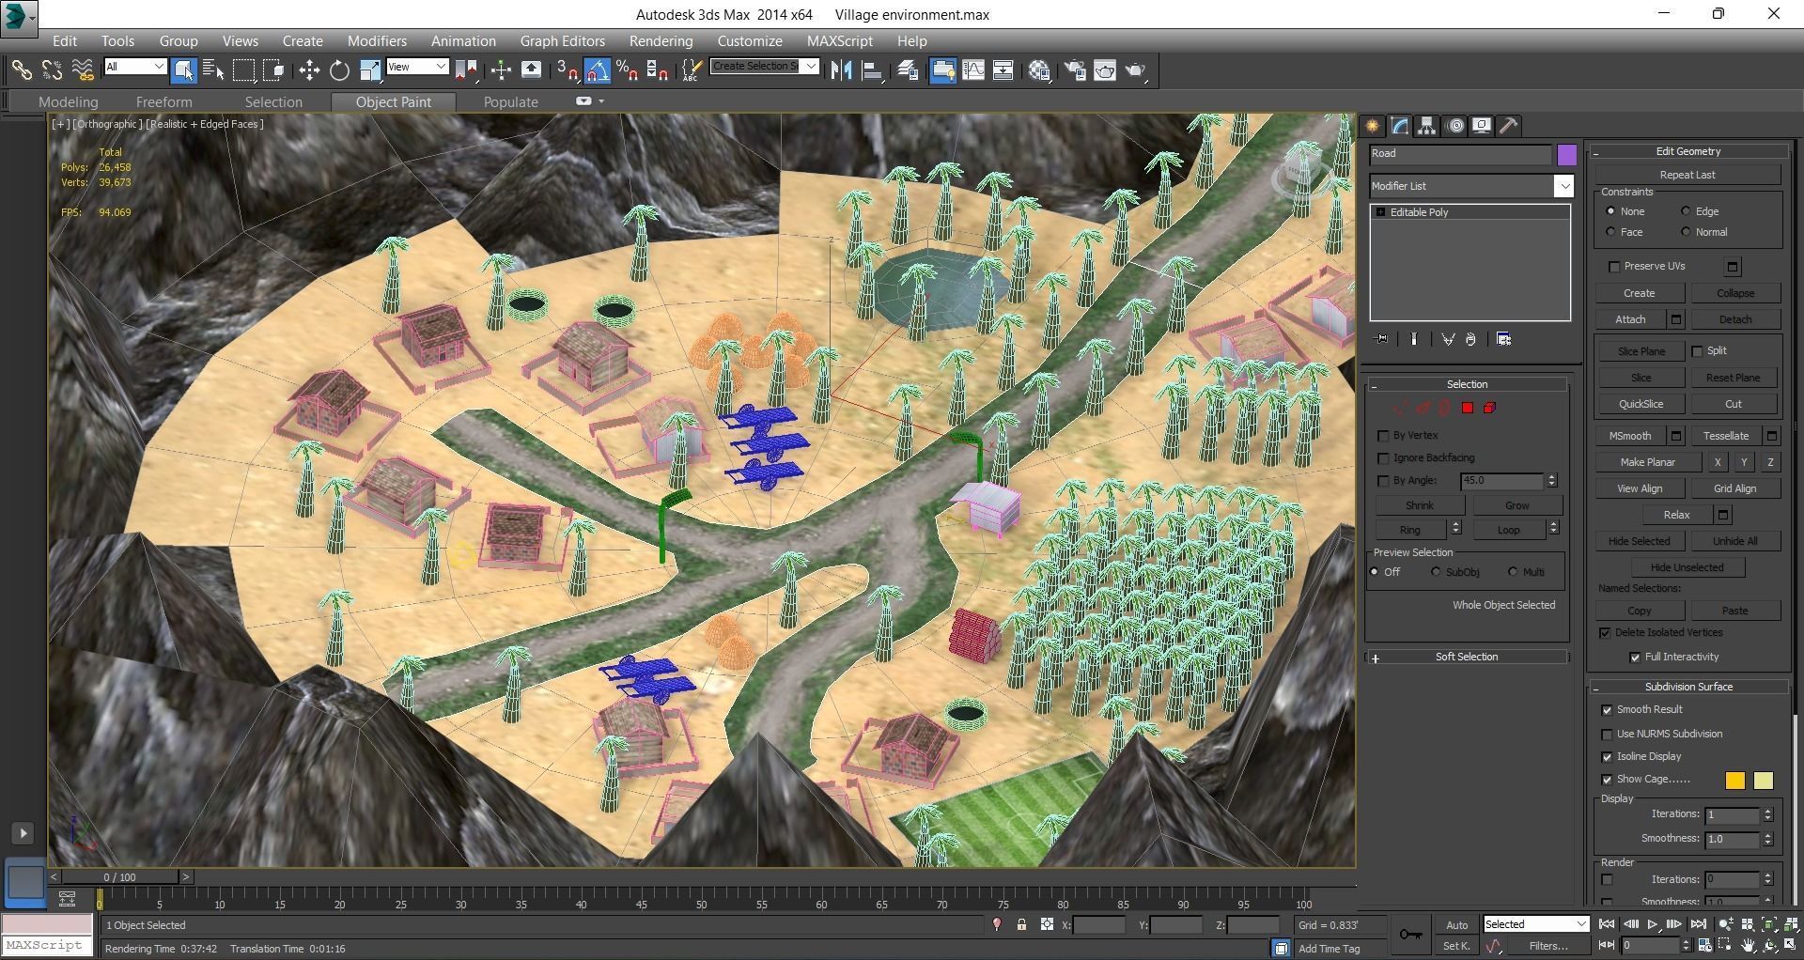Screen dimensions: 1804x960
Task: Open the Render Setup teapot icon
Action: tap(1075, 70)
